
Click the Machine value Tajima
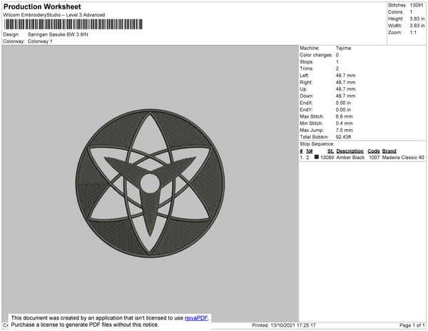pos(343,48)
